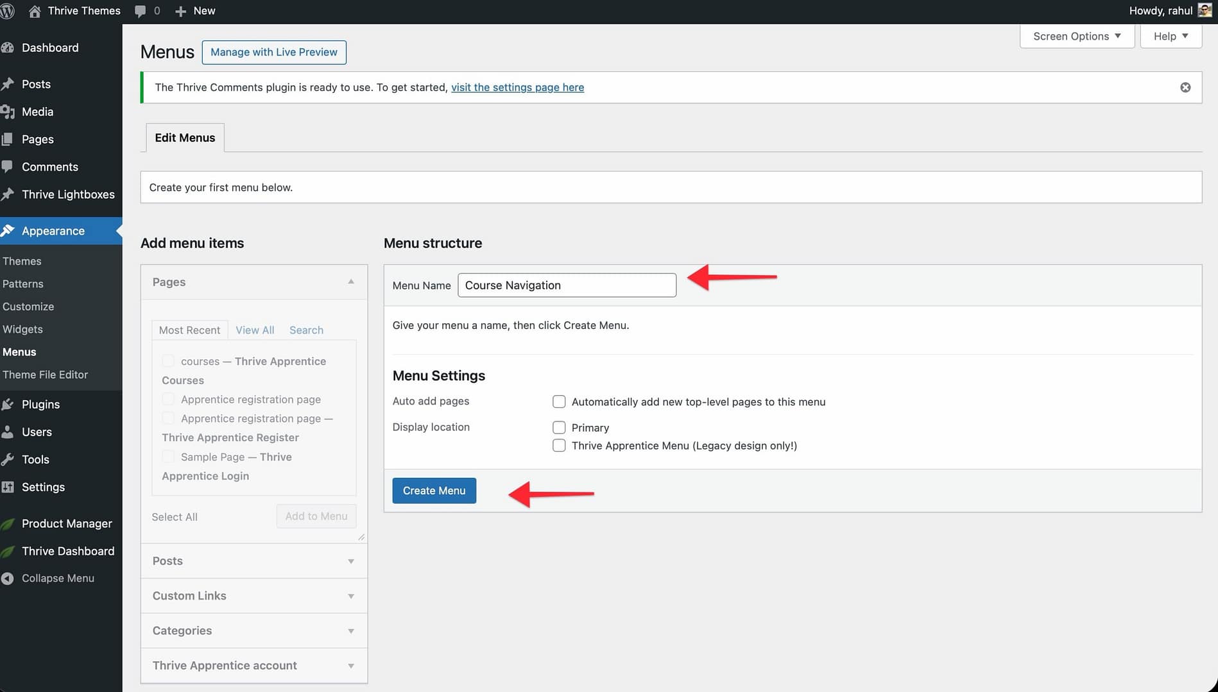
Task: Dismiss the Thrive Comments notice
Action: [x=1185, y=87]
